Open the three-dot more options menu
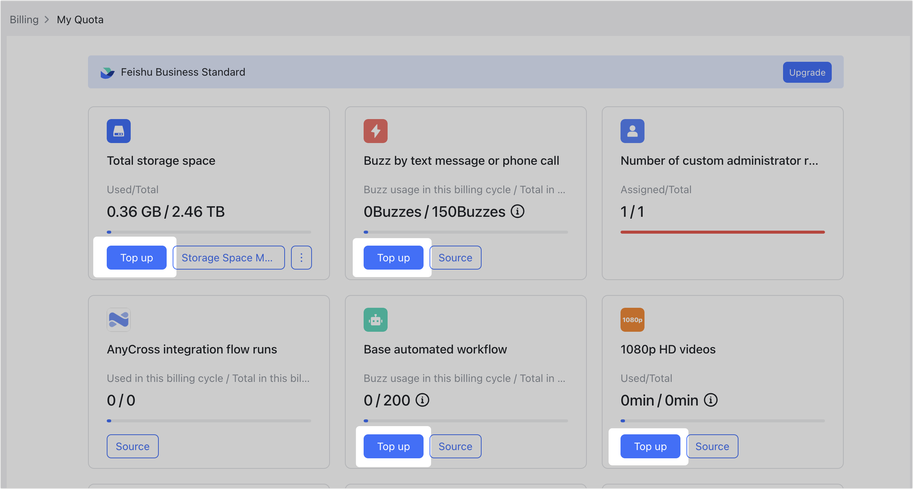 [301, 258]
